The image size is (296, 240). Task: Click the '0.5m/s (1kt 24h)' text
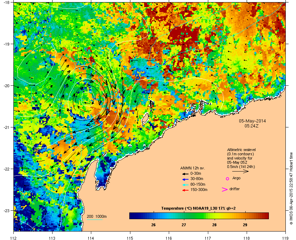tap(241, 167)
